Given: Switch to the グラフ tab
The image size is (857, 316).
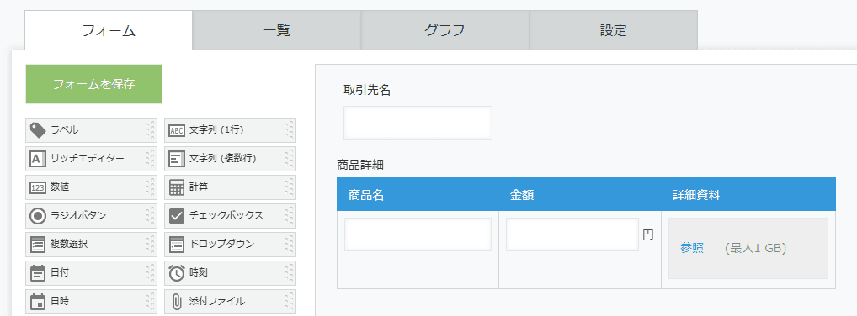Looking at the screenshot, I should click(x=444, y=30).
